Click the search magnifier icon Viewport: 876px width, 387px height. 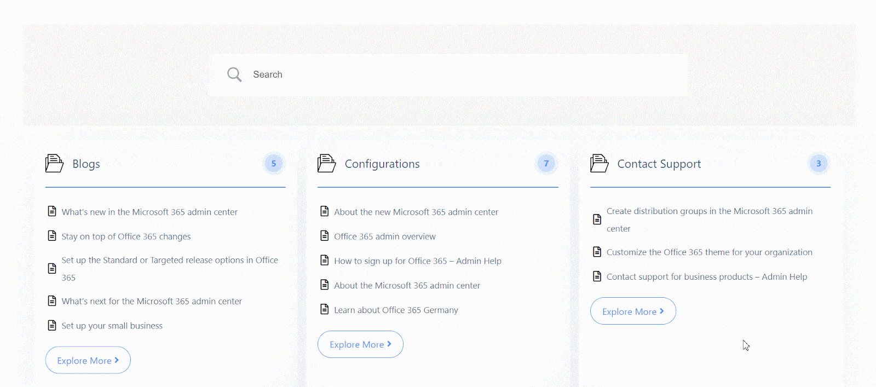tap(234, 74)
